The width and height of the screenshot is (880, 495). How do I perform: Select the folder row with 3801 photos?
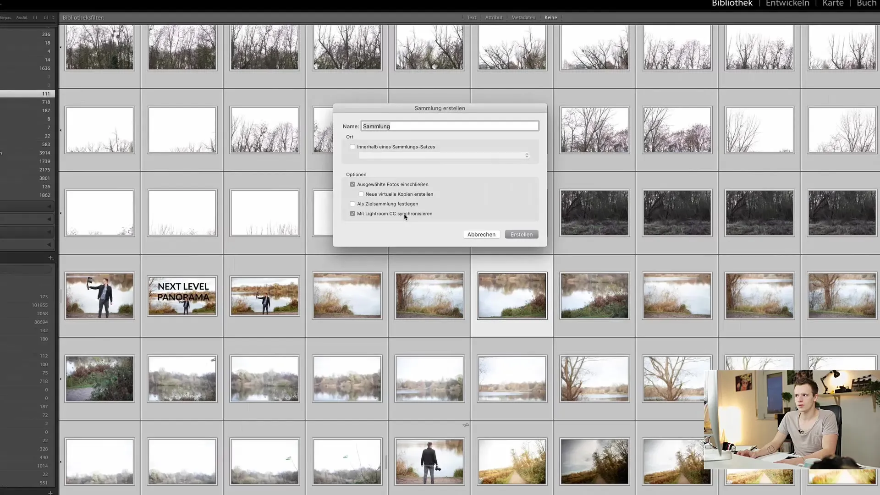[x=27, y=178]
